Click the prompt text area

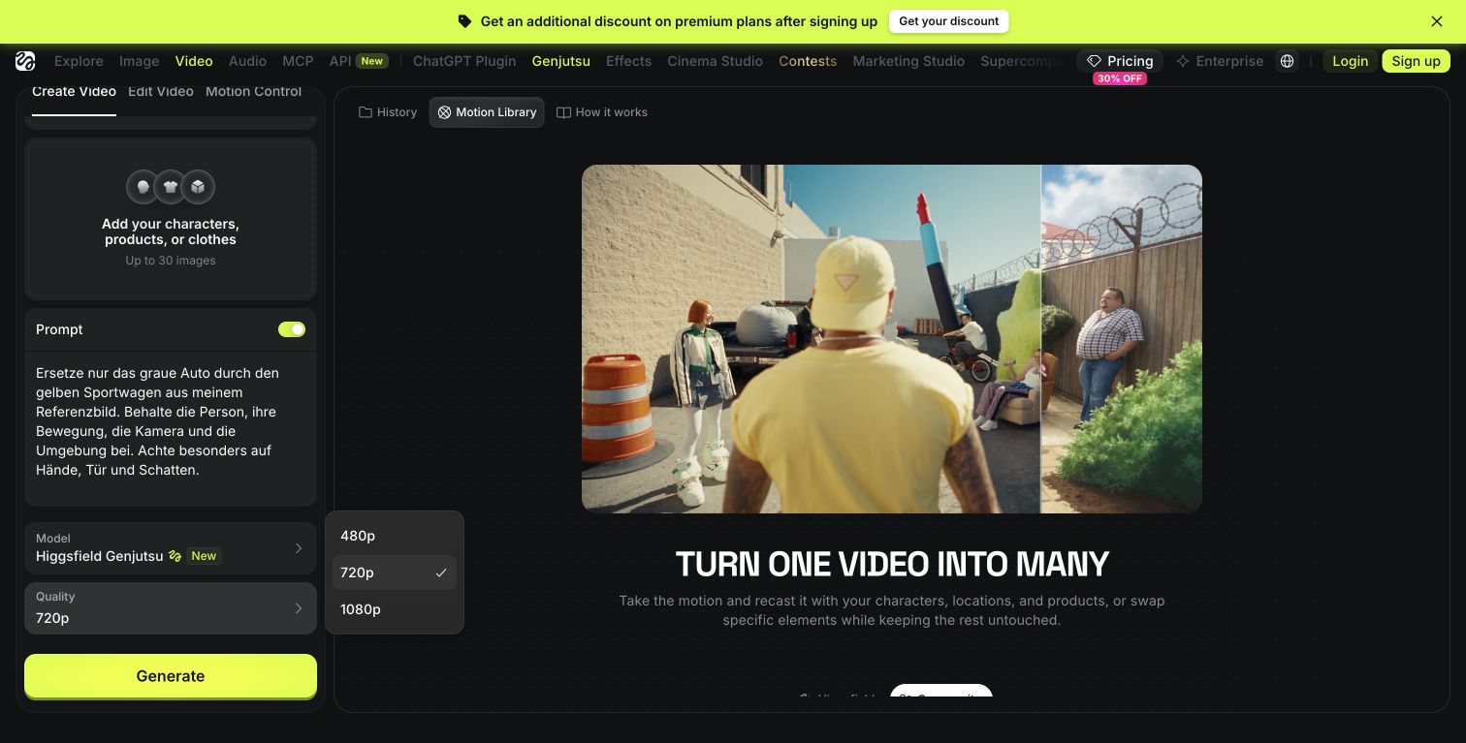171,428
